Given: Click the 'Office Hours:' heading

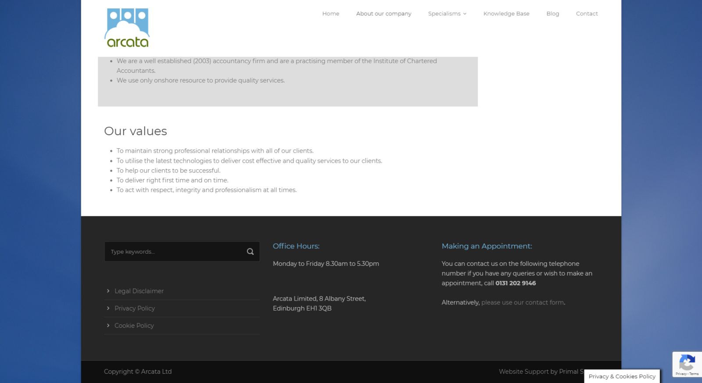Looking at the screenshot, I should [296, 246].
